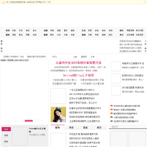This screenshot has width=147, height=147.
Task: Open 明星情事 navigation link
Action: pyautogui.click(x=130, y=31)
